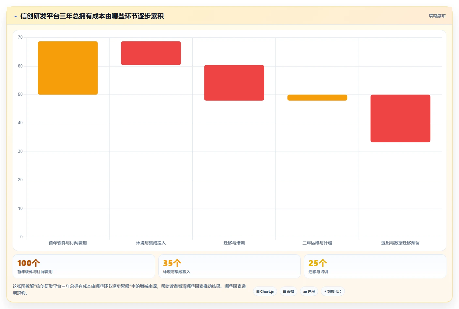
Task: Click the 数据卡片 tag chip
Action: click(x=333, y=291)
